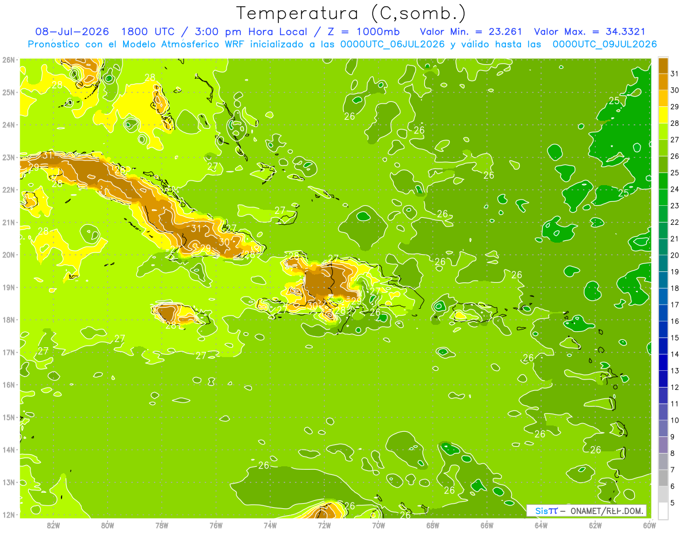
Task: Click the brown legend swatch above 31
Action: pos(663,66)
